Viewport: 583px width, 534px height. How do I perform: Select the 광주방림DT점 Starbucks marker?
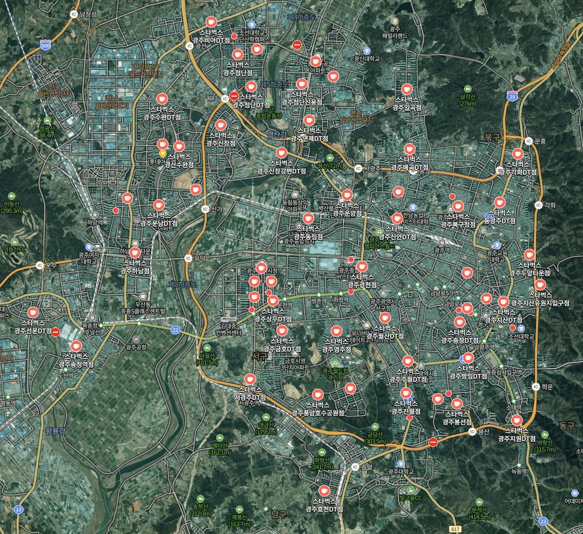tap(468, 358)
